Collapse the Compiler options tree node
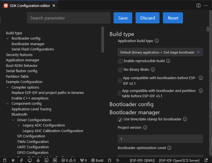The image size is (212, 163). (x=8, y=87)
